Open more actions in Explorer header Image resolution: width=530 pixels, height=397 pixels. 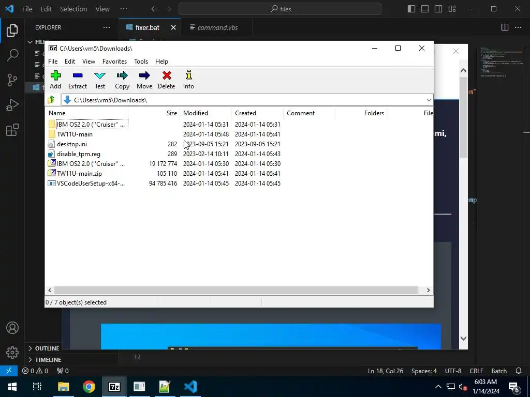click(107, 27)
